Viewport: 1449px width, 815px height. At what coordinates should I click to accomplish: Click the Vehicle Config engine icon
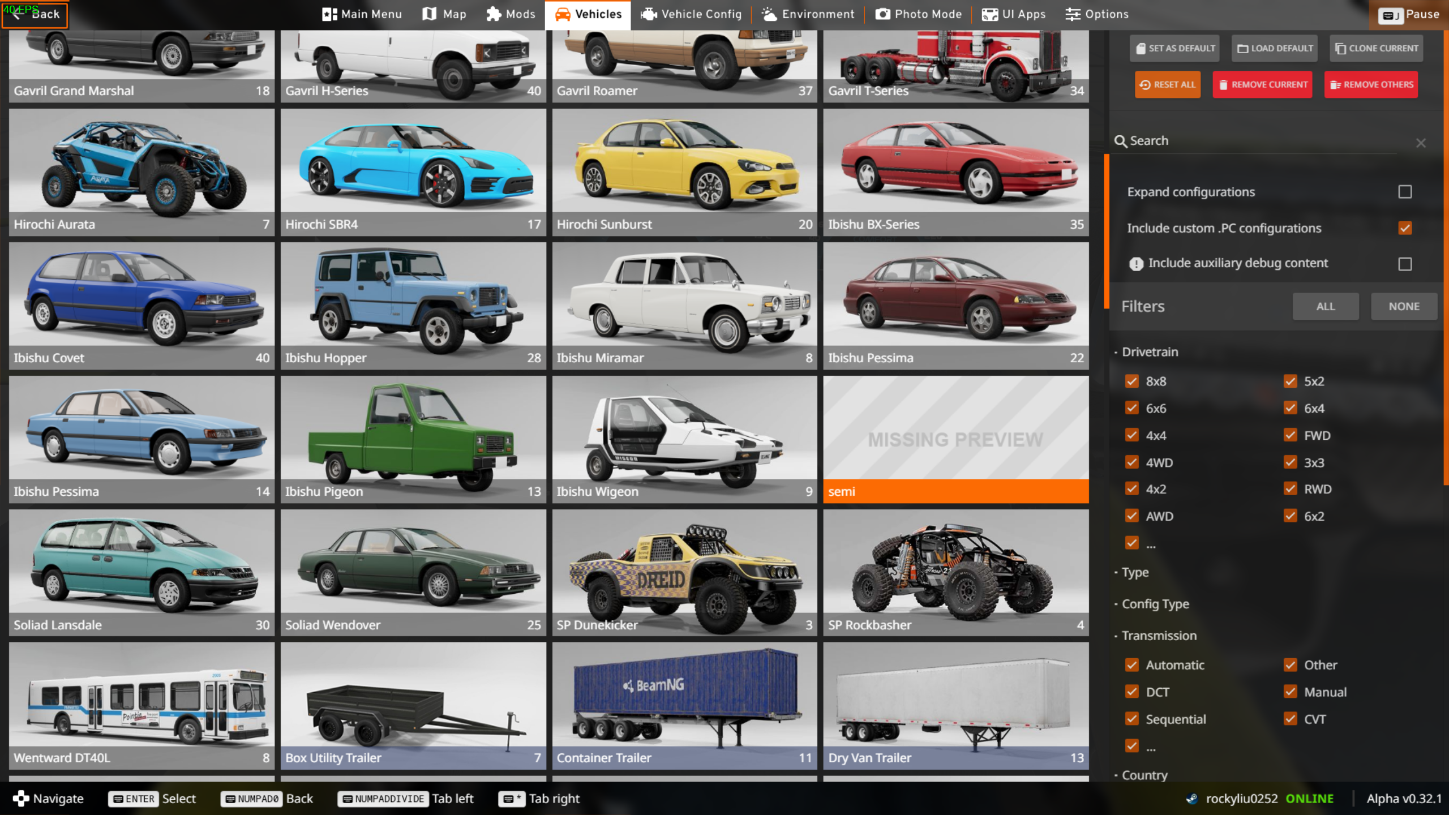[649, 14]
